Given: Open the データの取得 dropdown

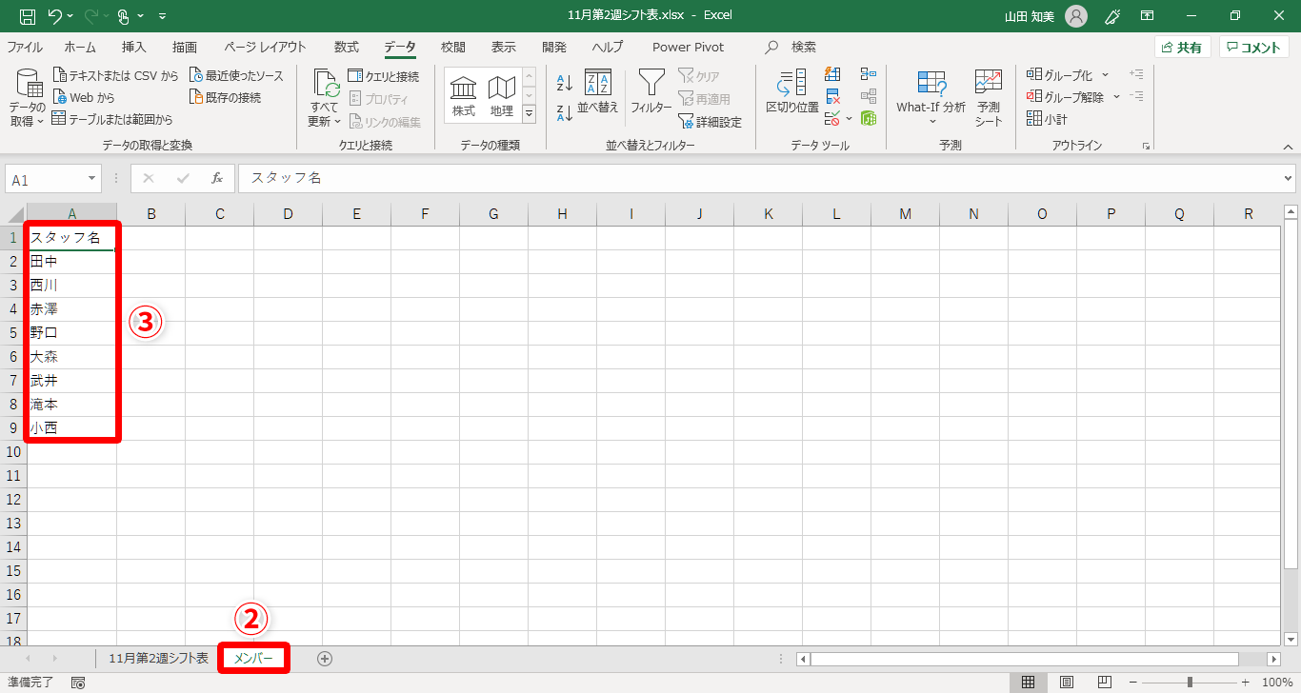Looking at the screenshot, I should click(28, 99).
